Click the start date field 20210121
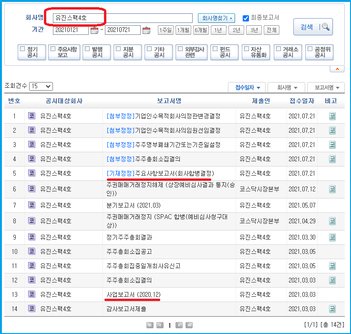This screenshot has width=351, height=334. [71, 30]
